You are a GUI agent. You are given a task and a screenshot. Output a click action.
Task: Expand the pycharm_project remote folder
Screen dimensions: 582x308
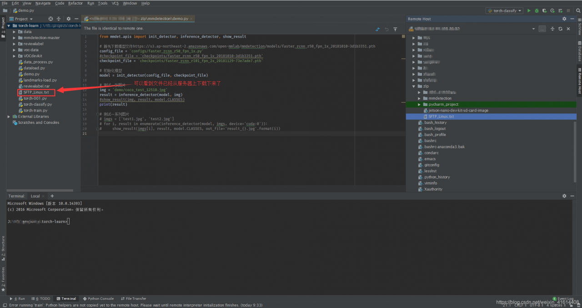click(419, 104)
